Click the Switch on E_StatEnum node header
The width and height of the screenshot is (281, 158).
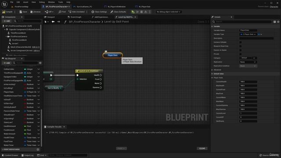(89, 71)
